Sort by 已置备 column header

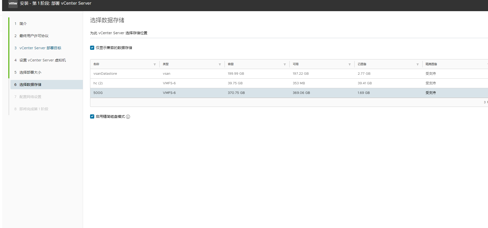click(x=362, y=64)
